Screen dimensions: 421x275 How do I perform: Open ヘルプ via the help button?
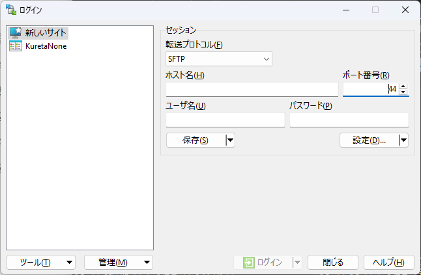click(x=388, y=262)
